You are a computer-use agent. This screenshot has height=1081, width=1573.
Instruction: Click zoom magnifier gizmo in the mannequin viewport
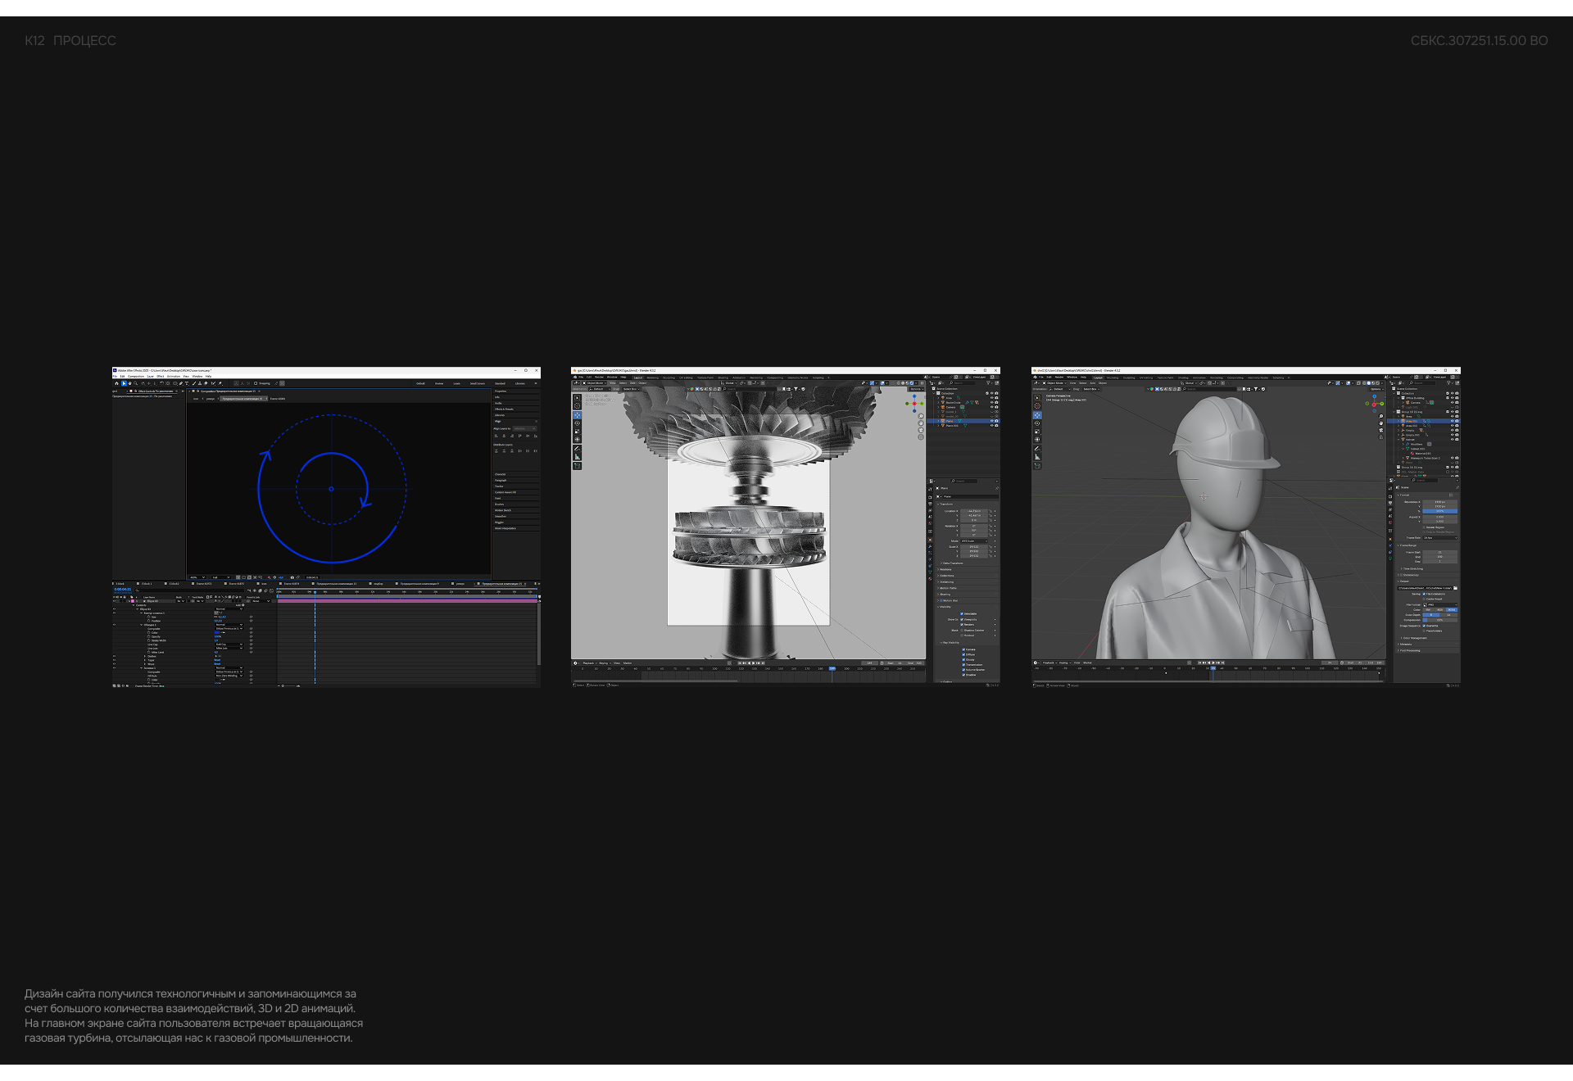pos(1381,416)
